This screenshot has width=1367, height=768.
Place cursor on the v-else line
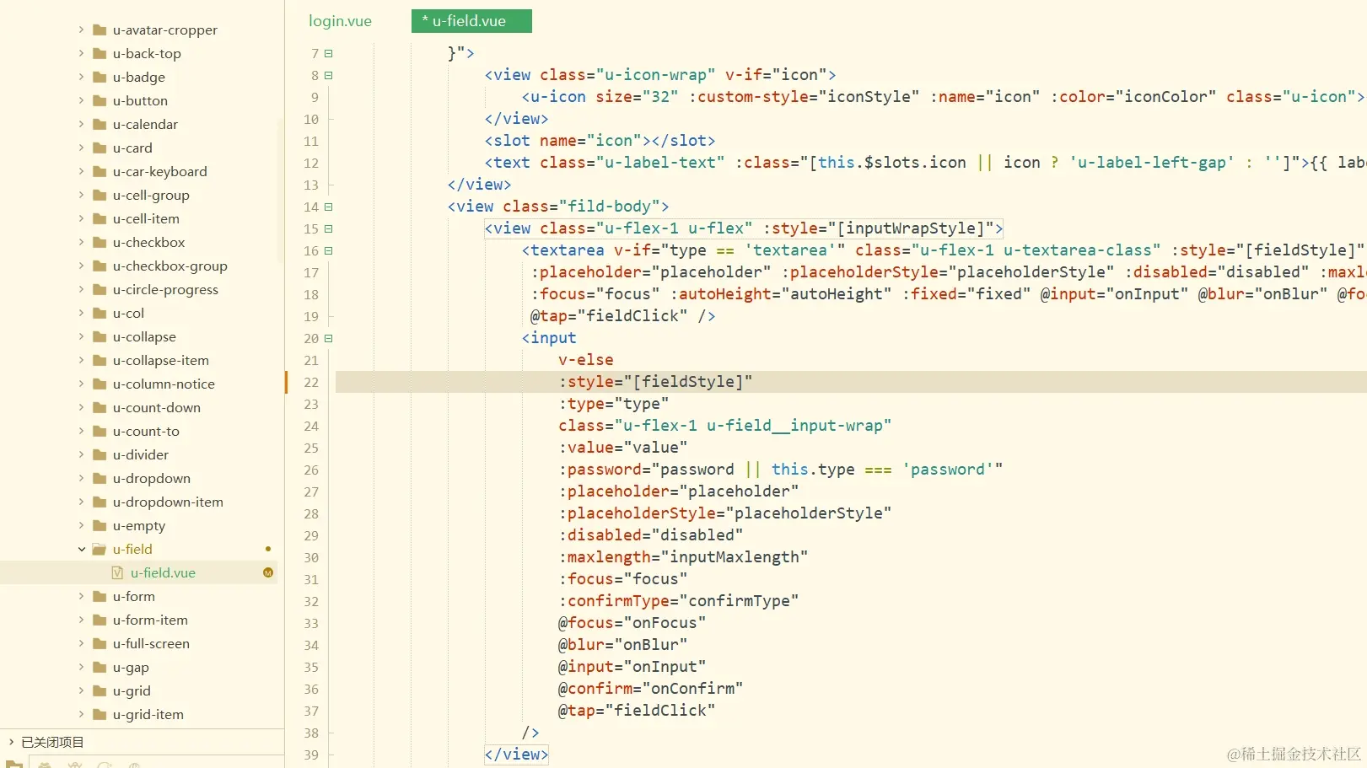(x=585, y=360)
